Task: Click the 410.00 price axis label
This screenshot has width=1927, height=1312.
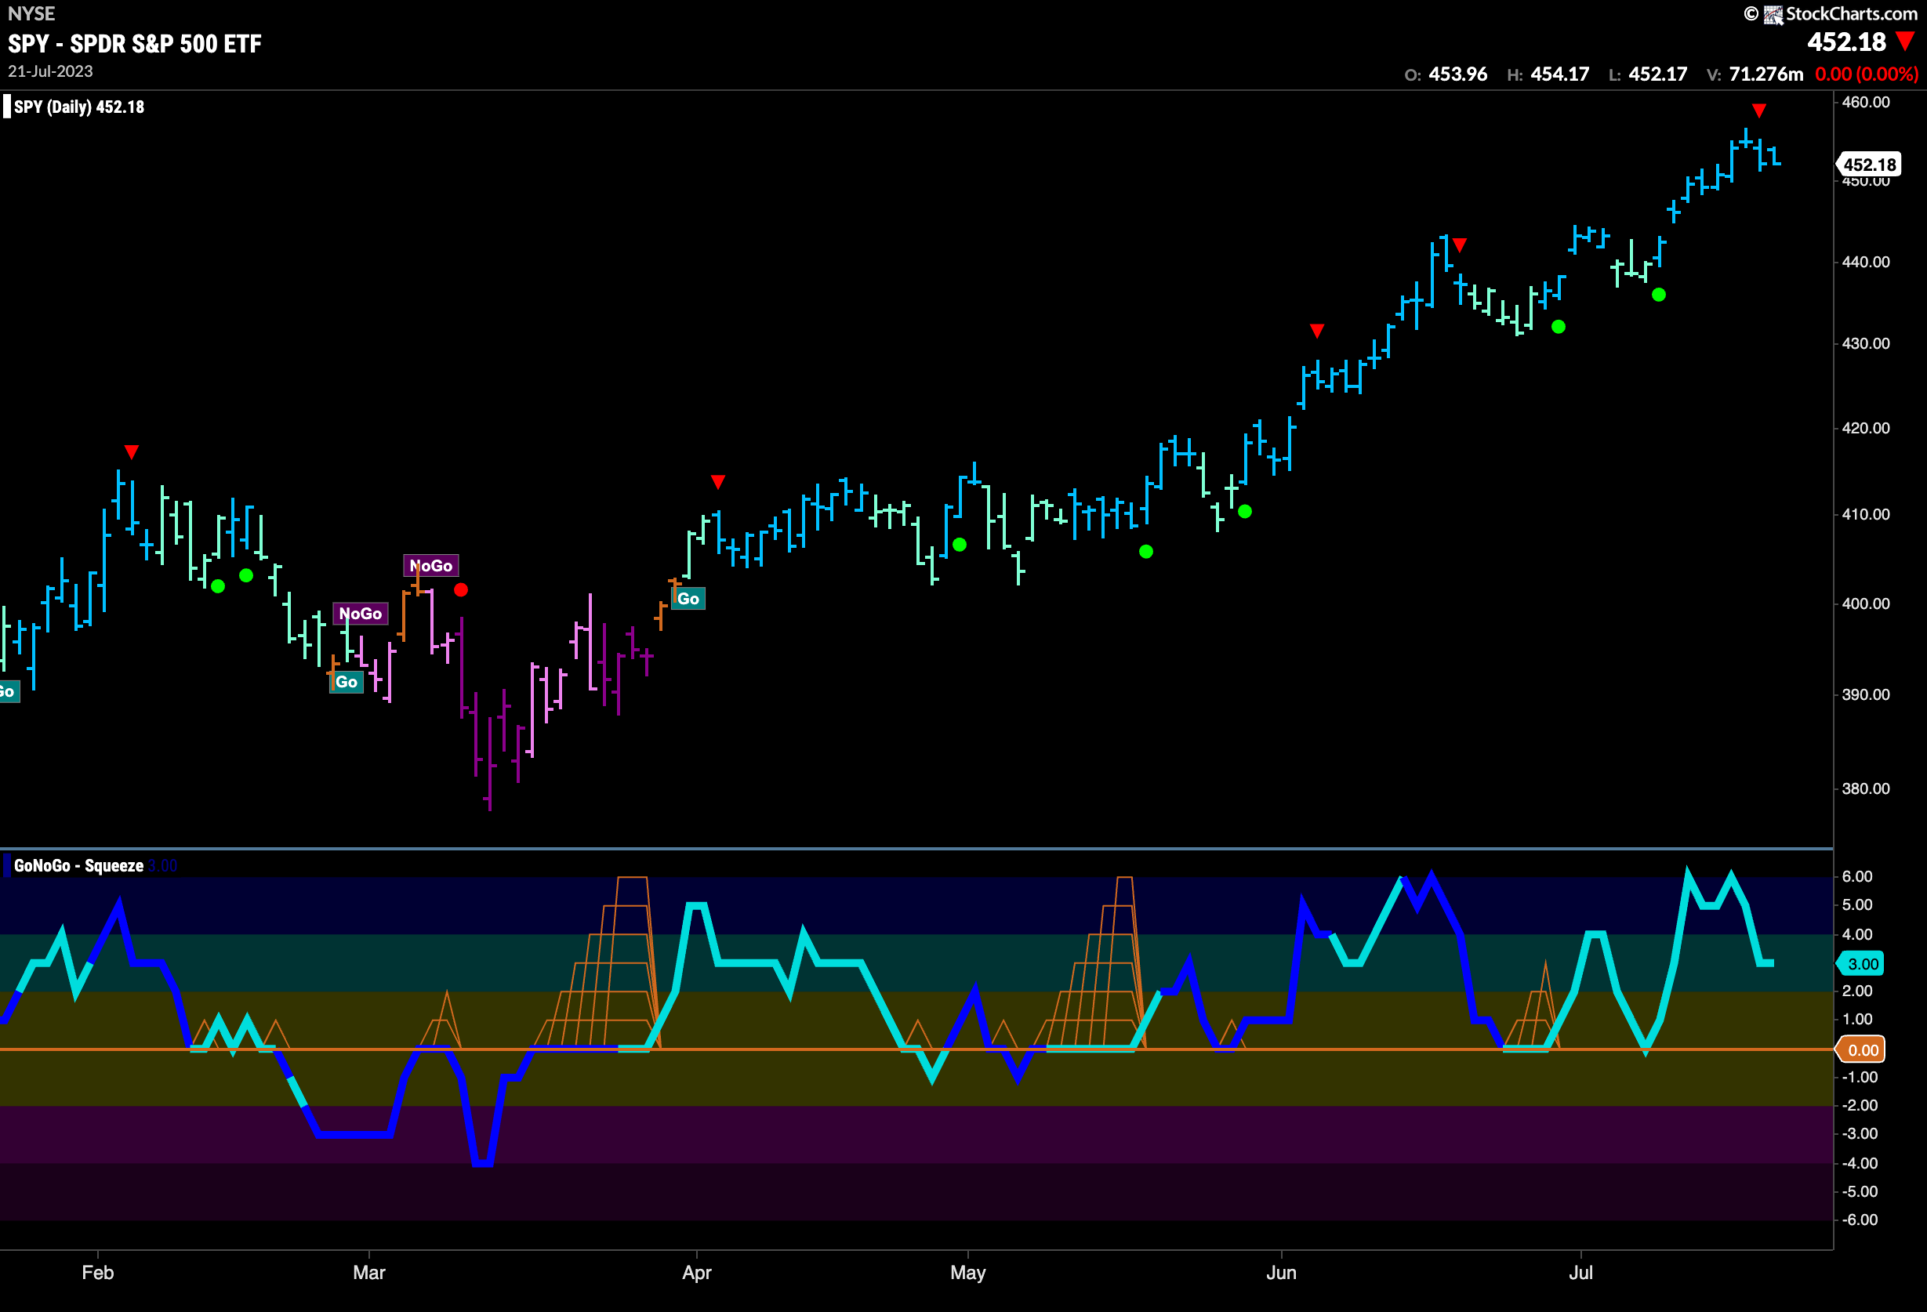Action: [1866, 514]
